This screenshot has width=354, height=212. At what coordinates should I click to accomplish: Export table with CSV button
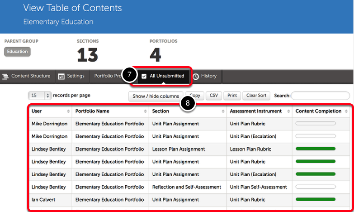(213, 96)
